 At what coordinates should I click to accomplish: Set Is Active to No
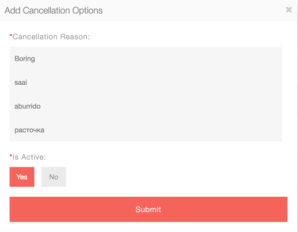(x=54, y=177)
